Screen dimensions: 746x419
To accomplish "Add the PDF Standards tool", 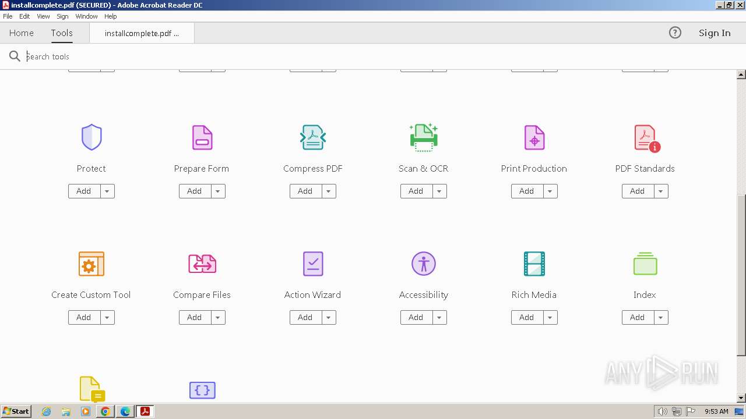I will pyautogui.click(x=638, y=191).
